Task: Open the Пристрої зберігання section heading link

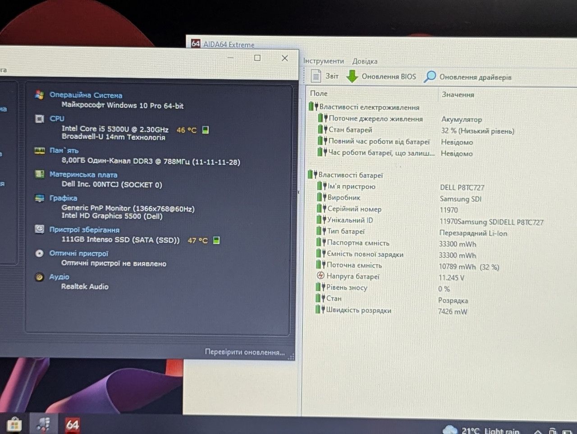Action: coord(84,229)
